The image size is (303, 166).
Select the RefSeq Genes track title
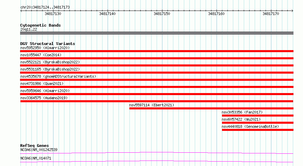[34, 146]
